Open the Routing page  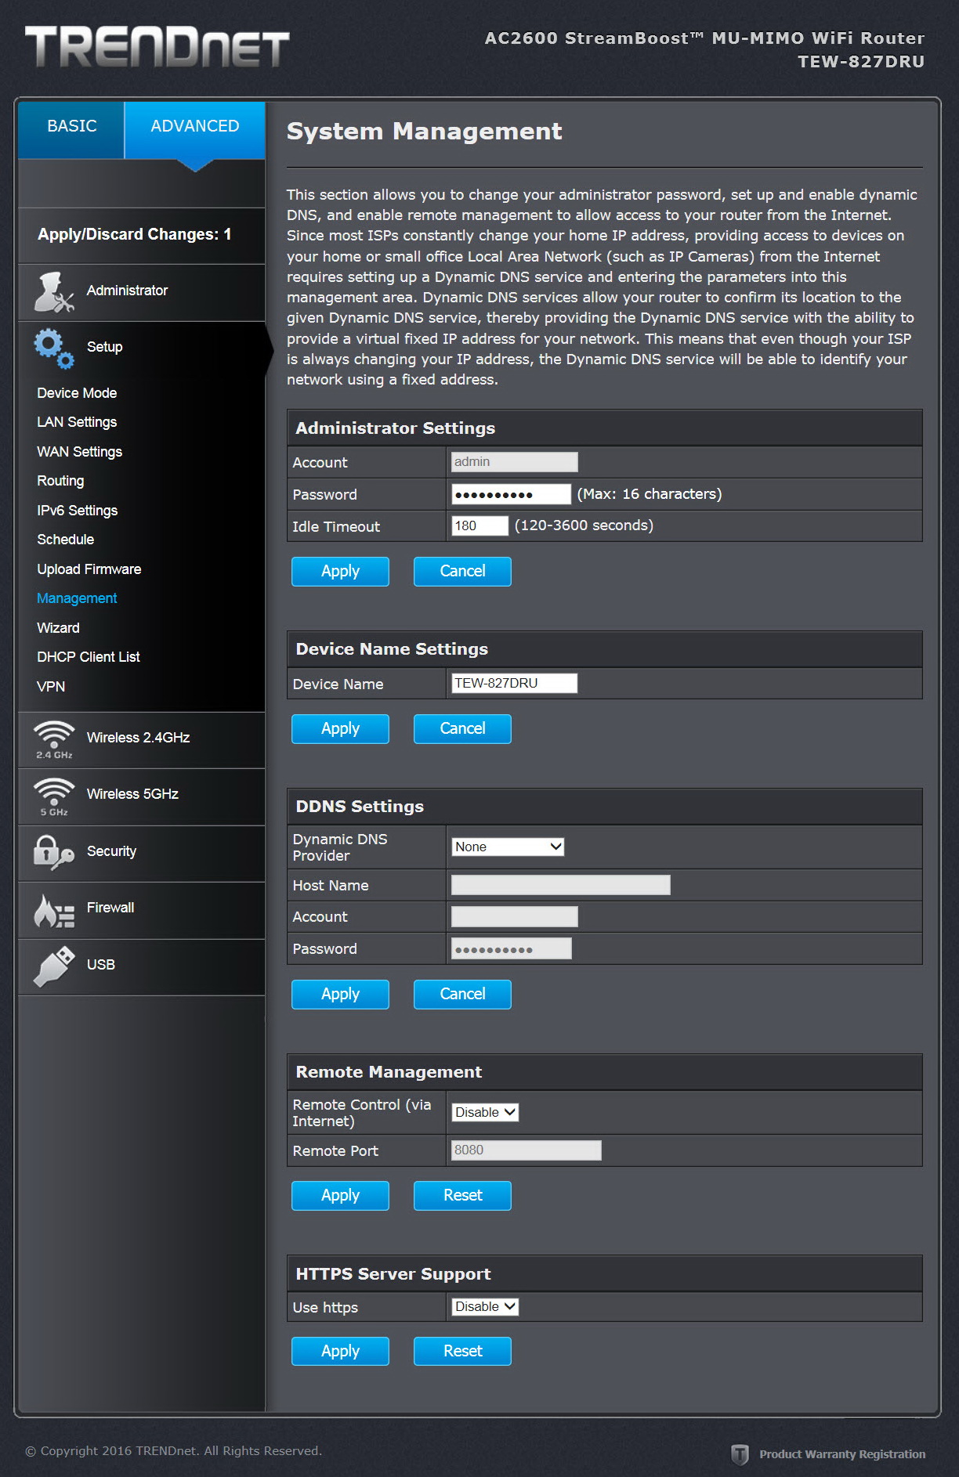click(60, 481)
